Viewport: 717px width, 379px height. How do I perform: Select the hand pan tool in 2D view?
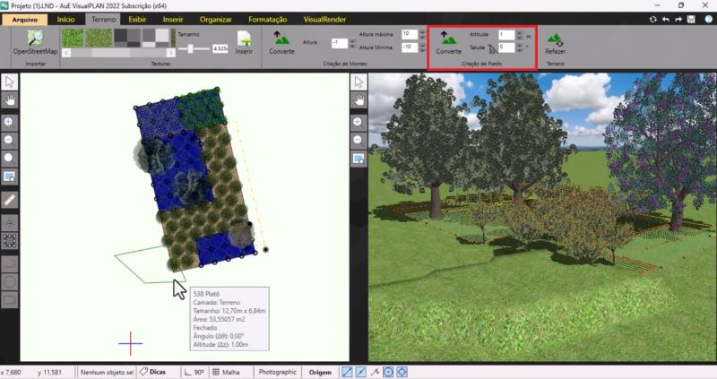coord(10,99)
